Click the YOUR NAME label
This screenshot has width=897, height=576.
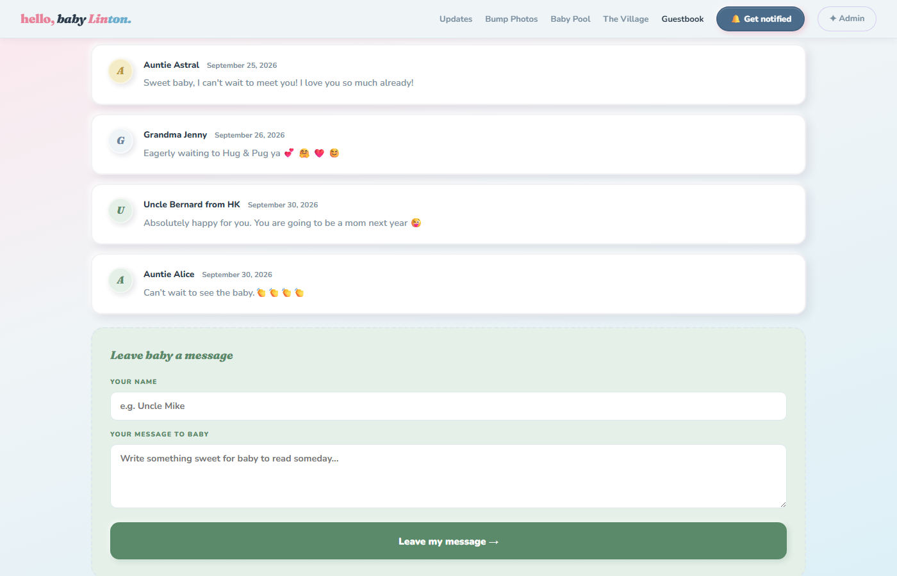click(133, 382)
